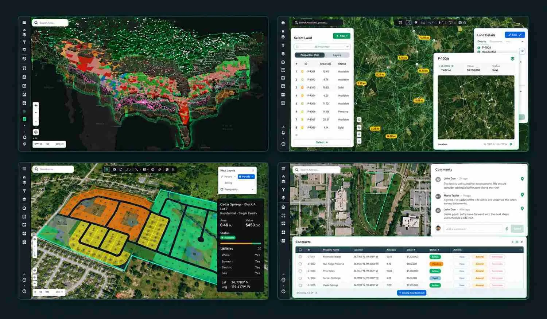
Task: Click the Search Area field in the top-left map
Action: (x=50, y=23)
